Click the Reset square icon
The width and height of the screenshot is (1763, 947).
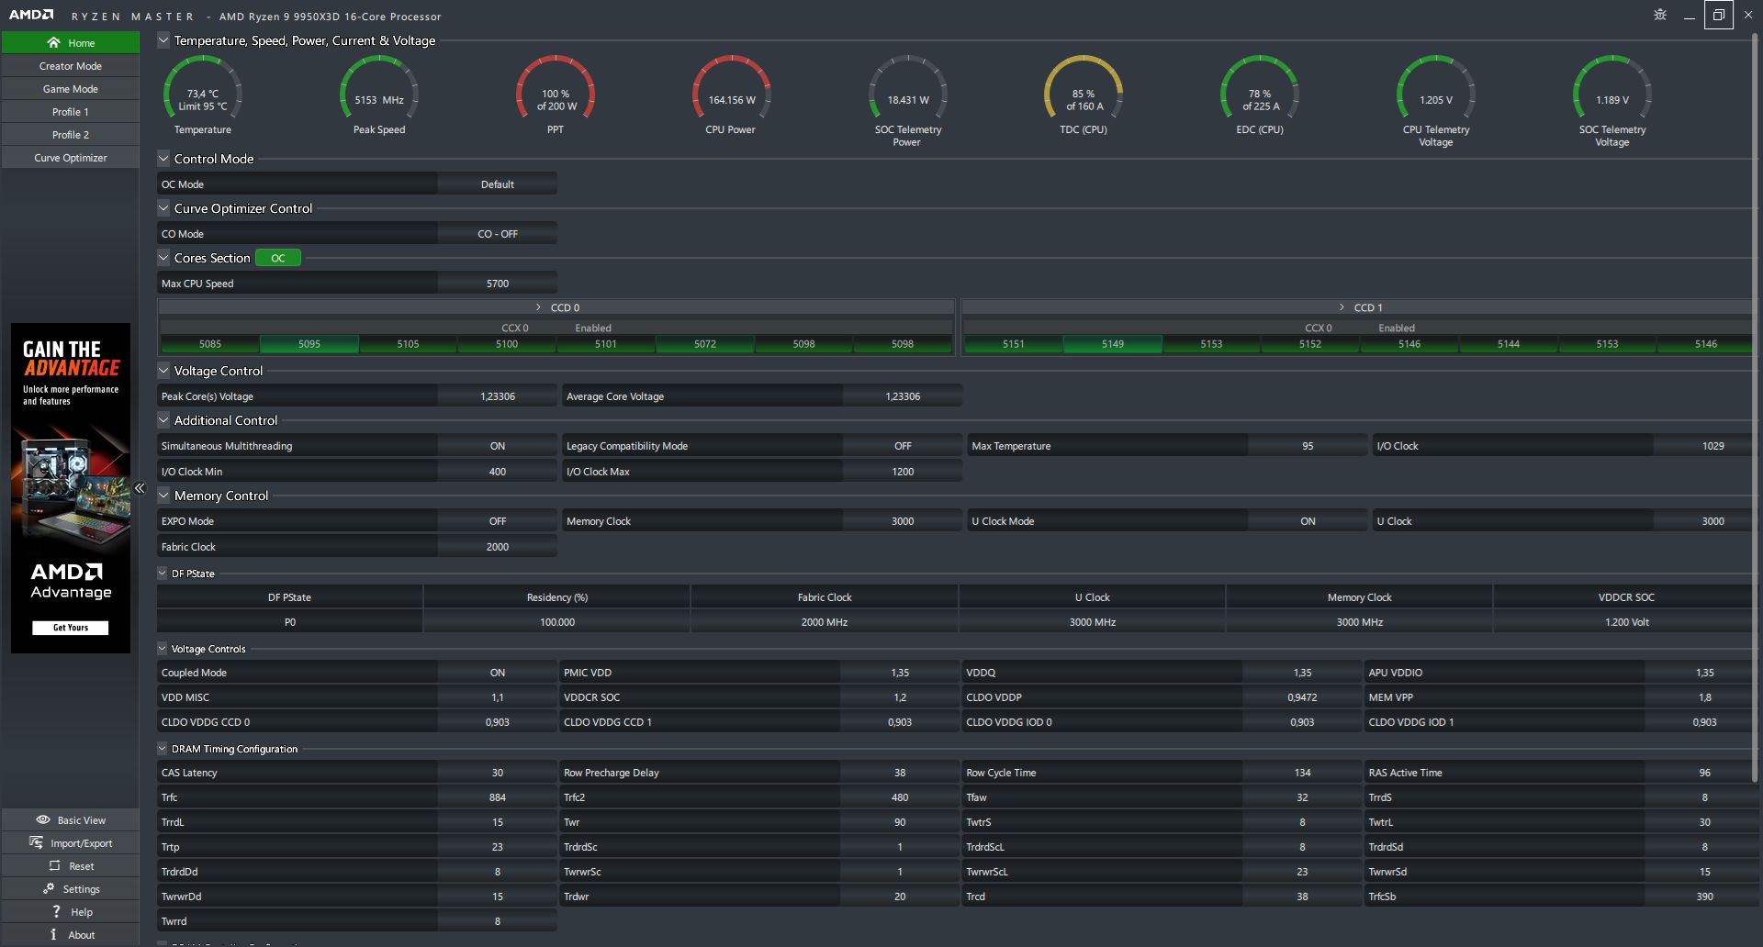click(54, 865)
